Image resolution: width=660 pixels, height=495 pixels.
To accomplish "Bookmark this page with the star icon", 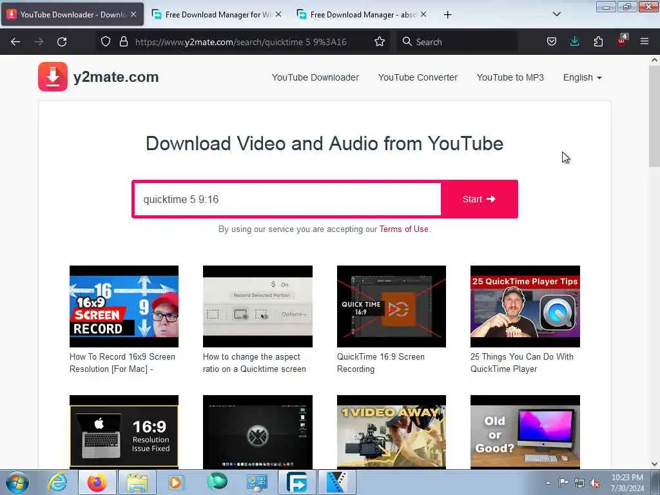I will pos(379,42).
